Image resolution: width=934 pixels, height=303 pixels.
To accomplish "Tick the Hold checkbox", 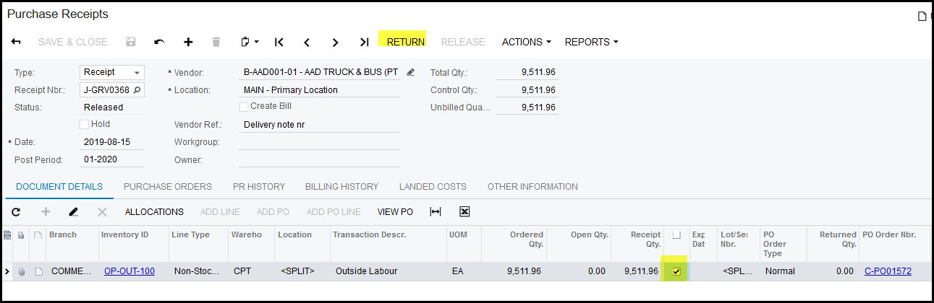I will point(84,124).
